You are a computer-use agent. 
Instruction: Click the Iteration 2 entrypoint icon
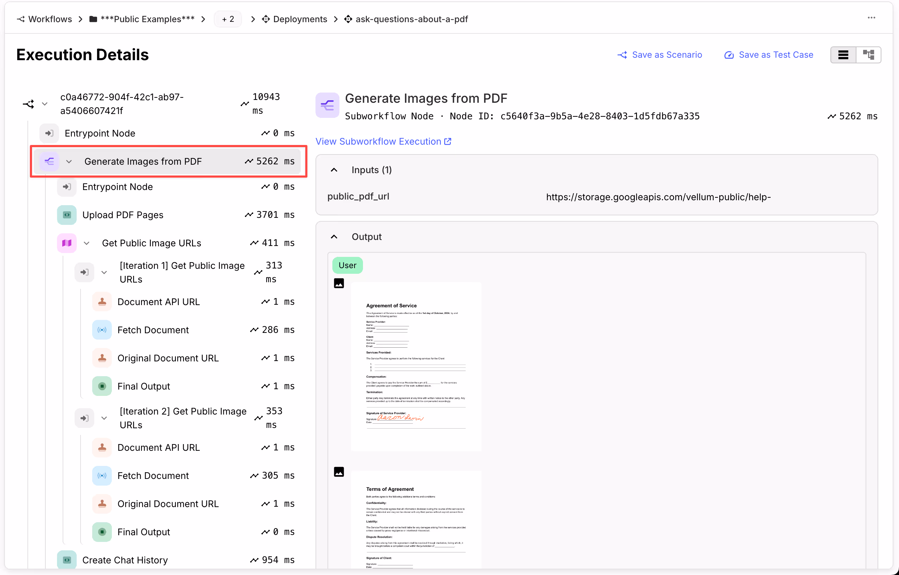(84, 418)
